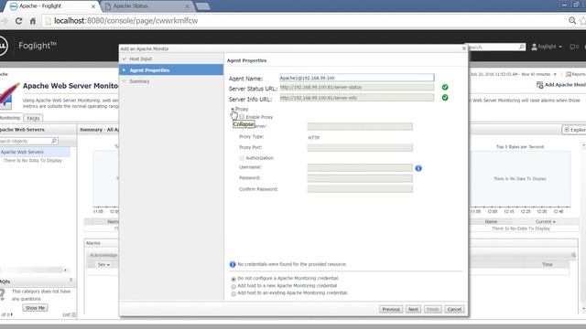Click Server Status URL green check icon
This screenshot has width=586, height=329.
[x=445, y=87]
